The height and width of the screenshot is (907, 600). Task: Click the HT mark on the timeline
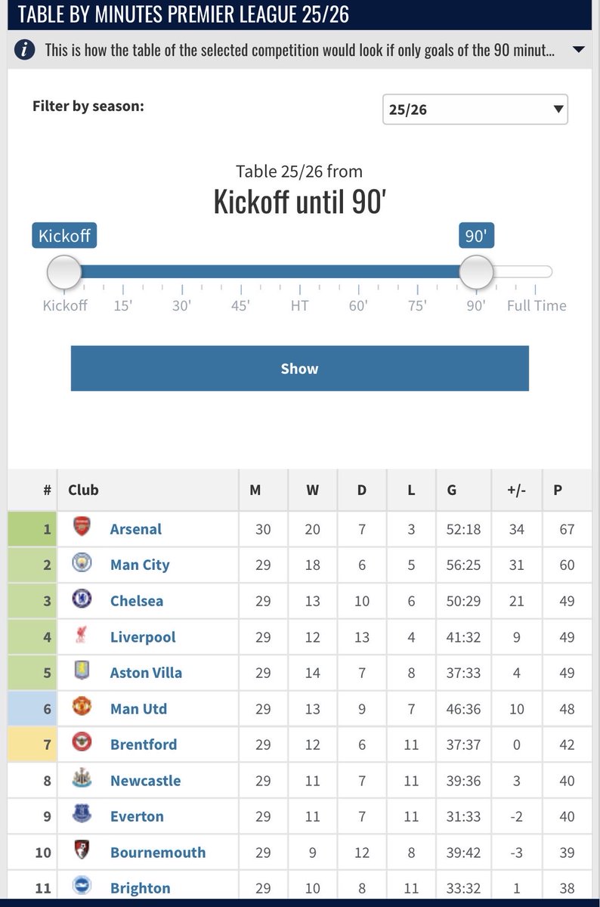pyautogui.click(x=300, y=306)
